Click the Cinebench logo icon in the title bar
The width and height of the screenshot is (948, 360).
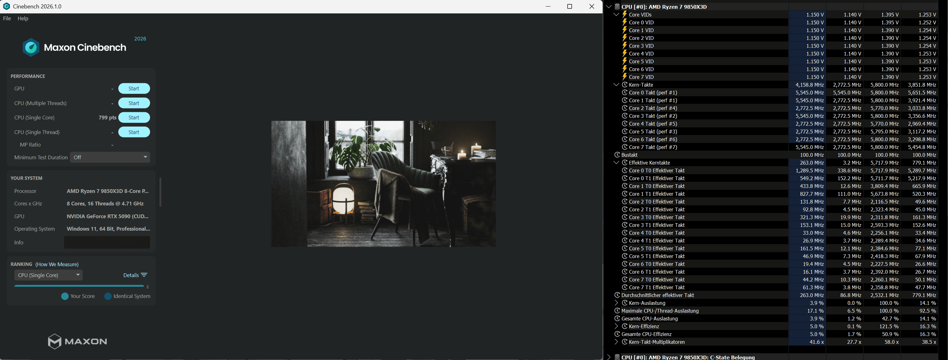click(x=6, y=6)
